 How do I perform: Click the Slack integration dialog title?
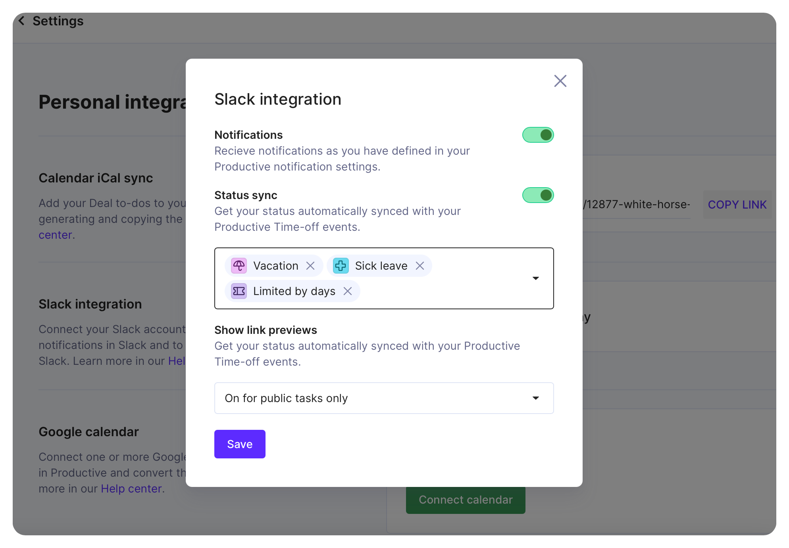click(x=278, y=99)
